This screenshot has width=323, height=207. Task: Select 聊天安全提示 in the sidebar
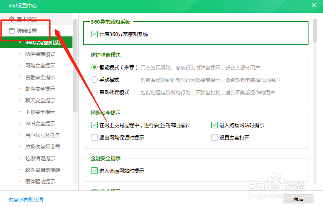click(40, 100)
